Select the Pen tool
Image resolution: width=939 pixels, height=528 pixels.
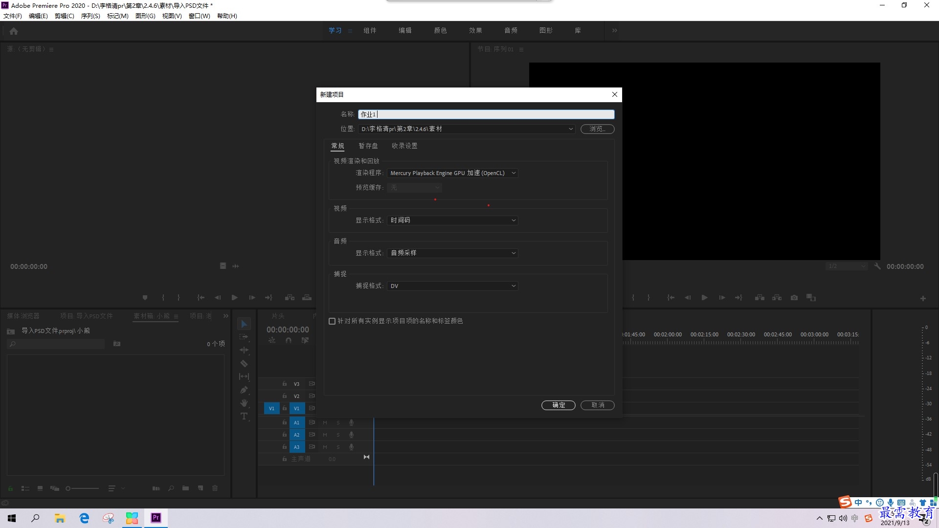(244, 390)
